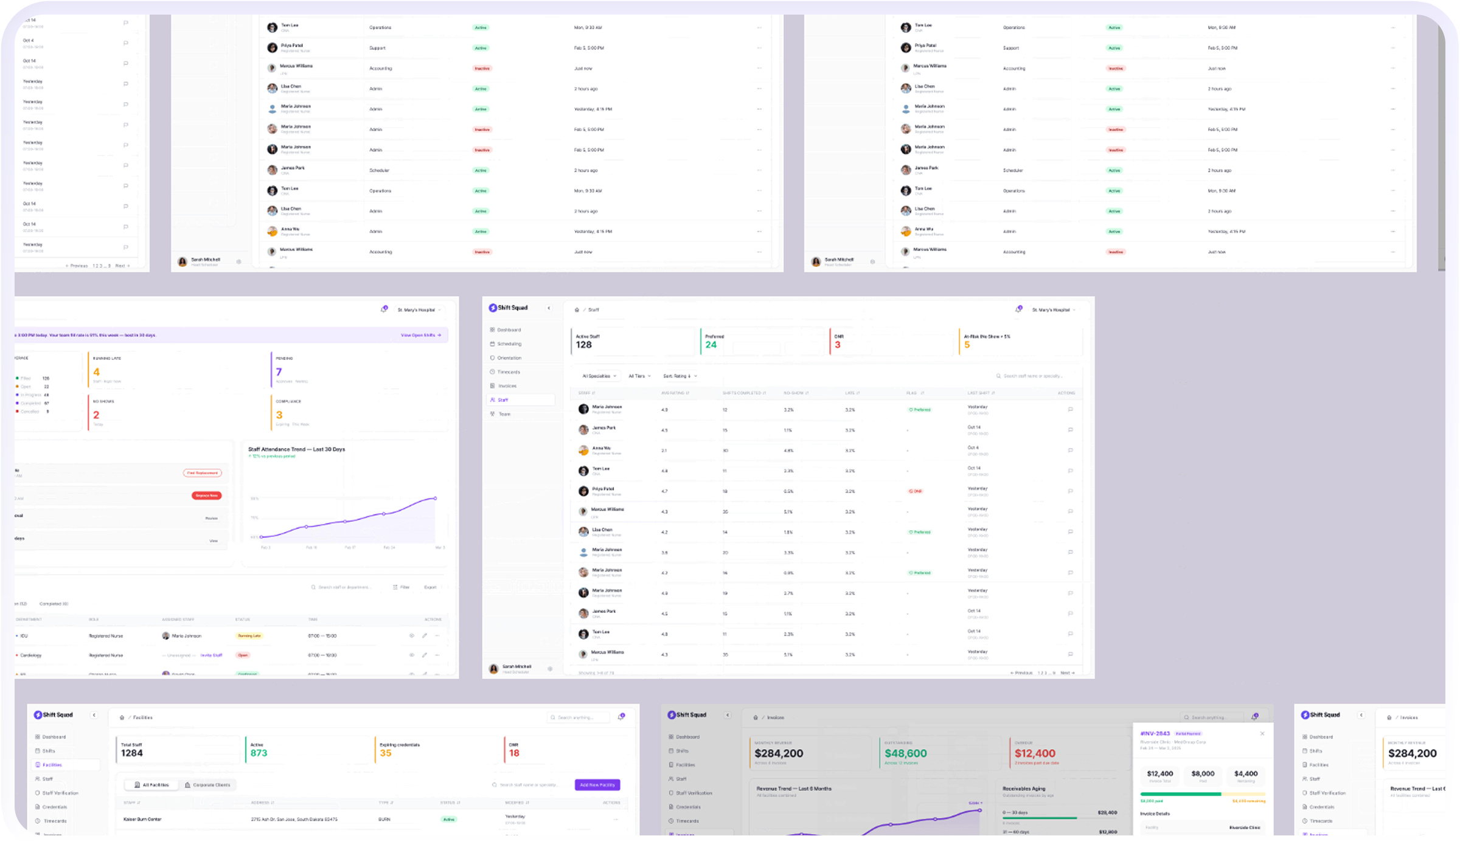Screen dimensions: 1460x850
Task: Open notifications bell on the Staff page
Action: [x=1018, y=309]
